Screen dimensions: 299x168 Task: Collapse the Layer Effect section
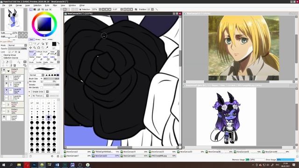1,42
